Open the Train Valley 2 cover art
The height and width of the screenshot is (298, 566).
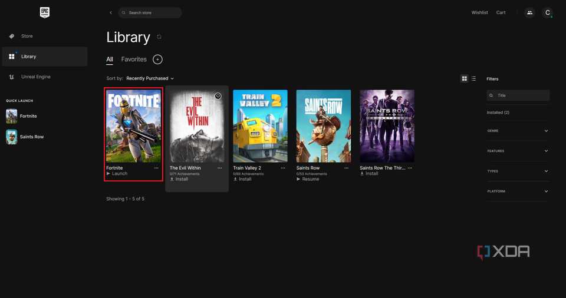(260, 126)
